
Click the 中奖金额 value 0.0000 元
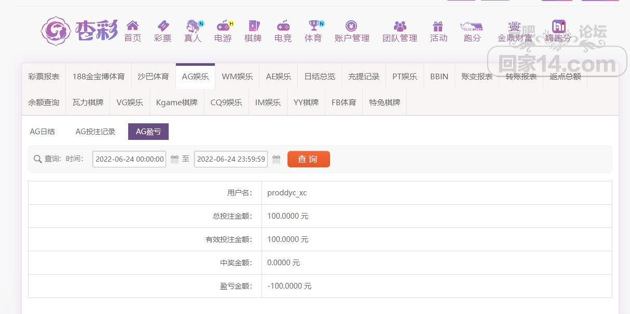(283, 263)
